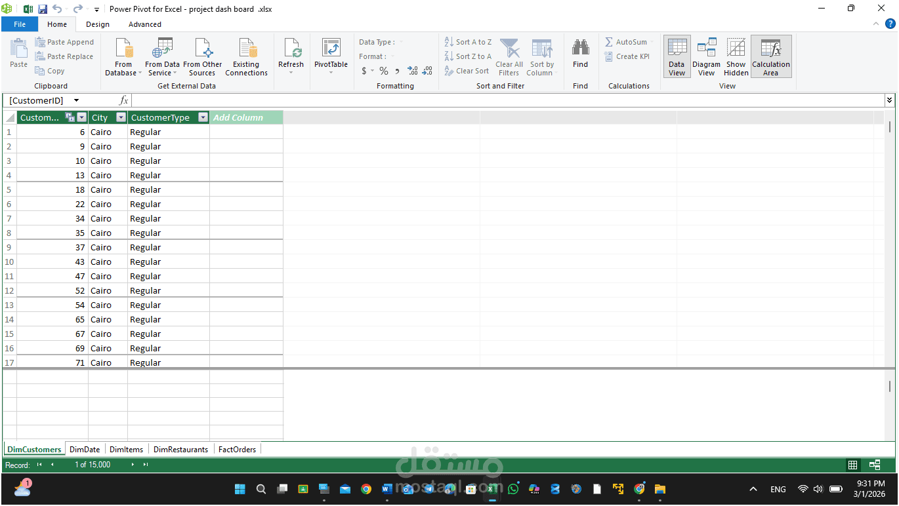Open the name box dropdown for CustomerID
This screenshot has width=899, height=506.
tap(76, 100)
